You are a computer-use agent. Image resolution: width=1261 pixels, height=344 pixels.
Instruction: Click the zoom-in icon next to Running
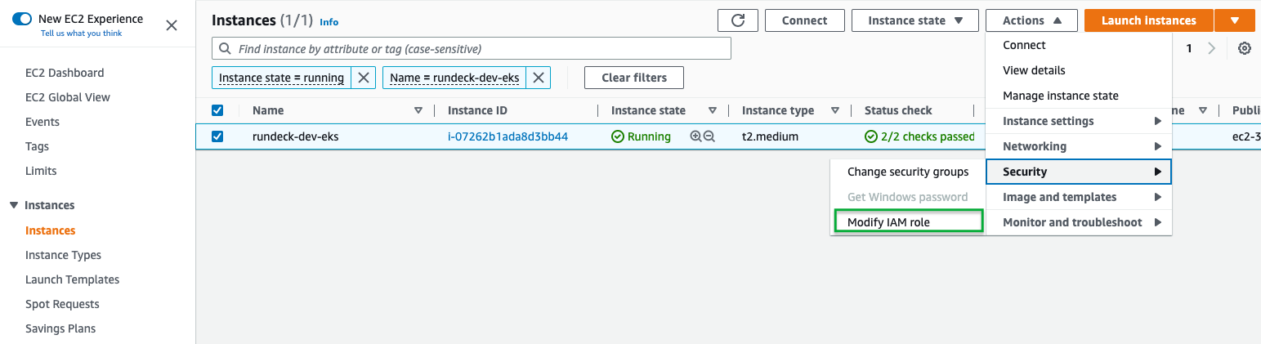point(695,136)
